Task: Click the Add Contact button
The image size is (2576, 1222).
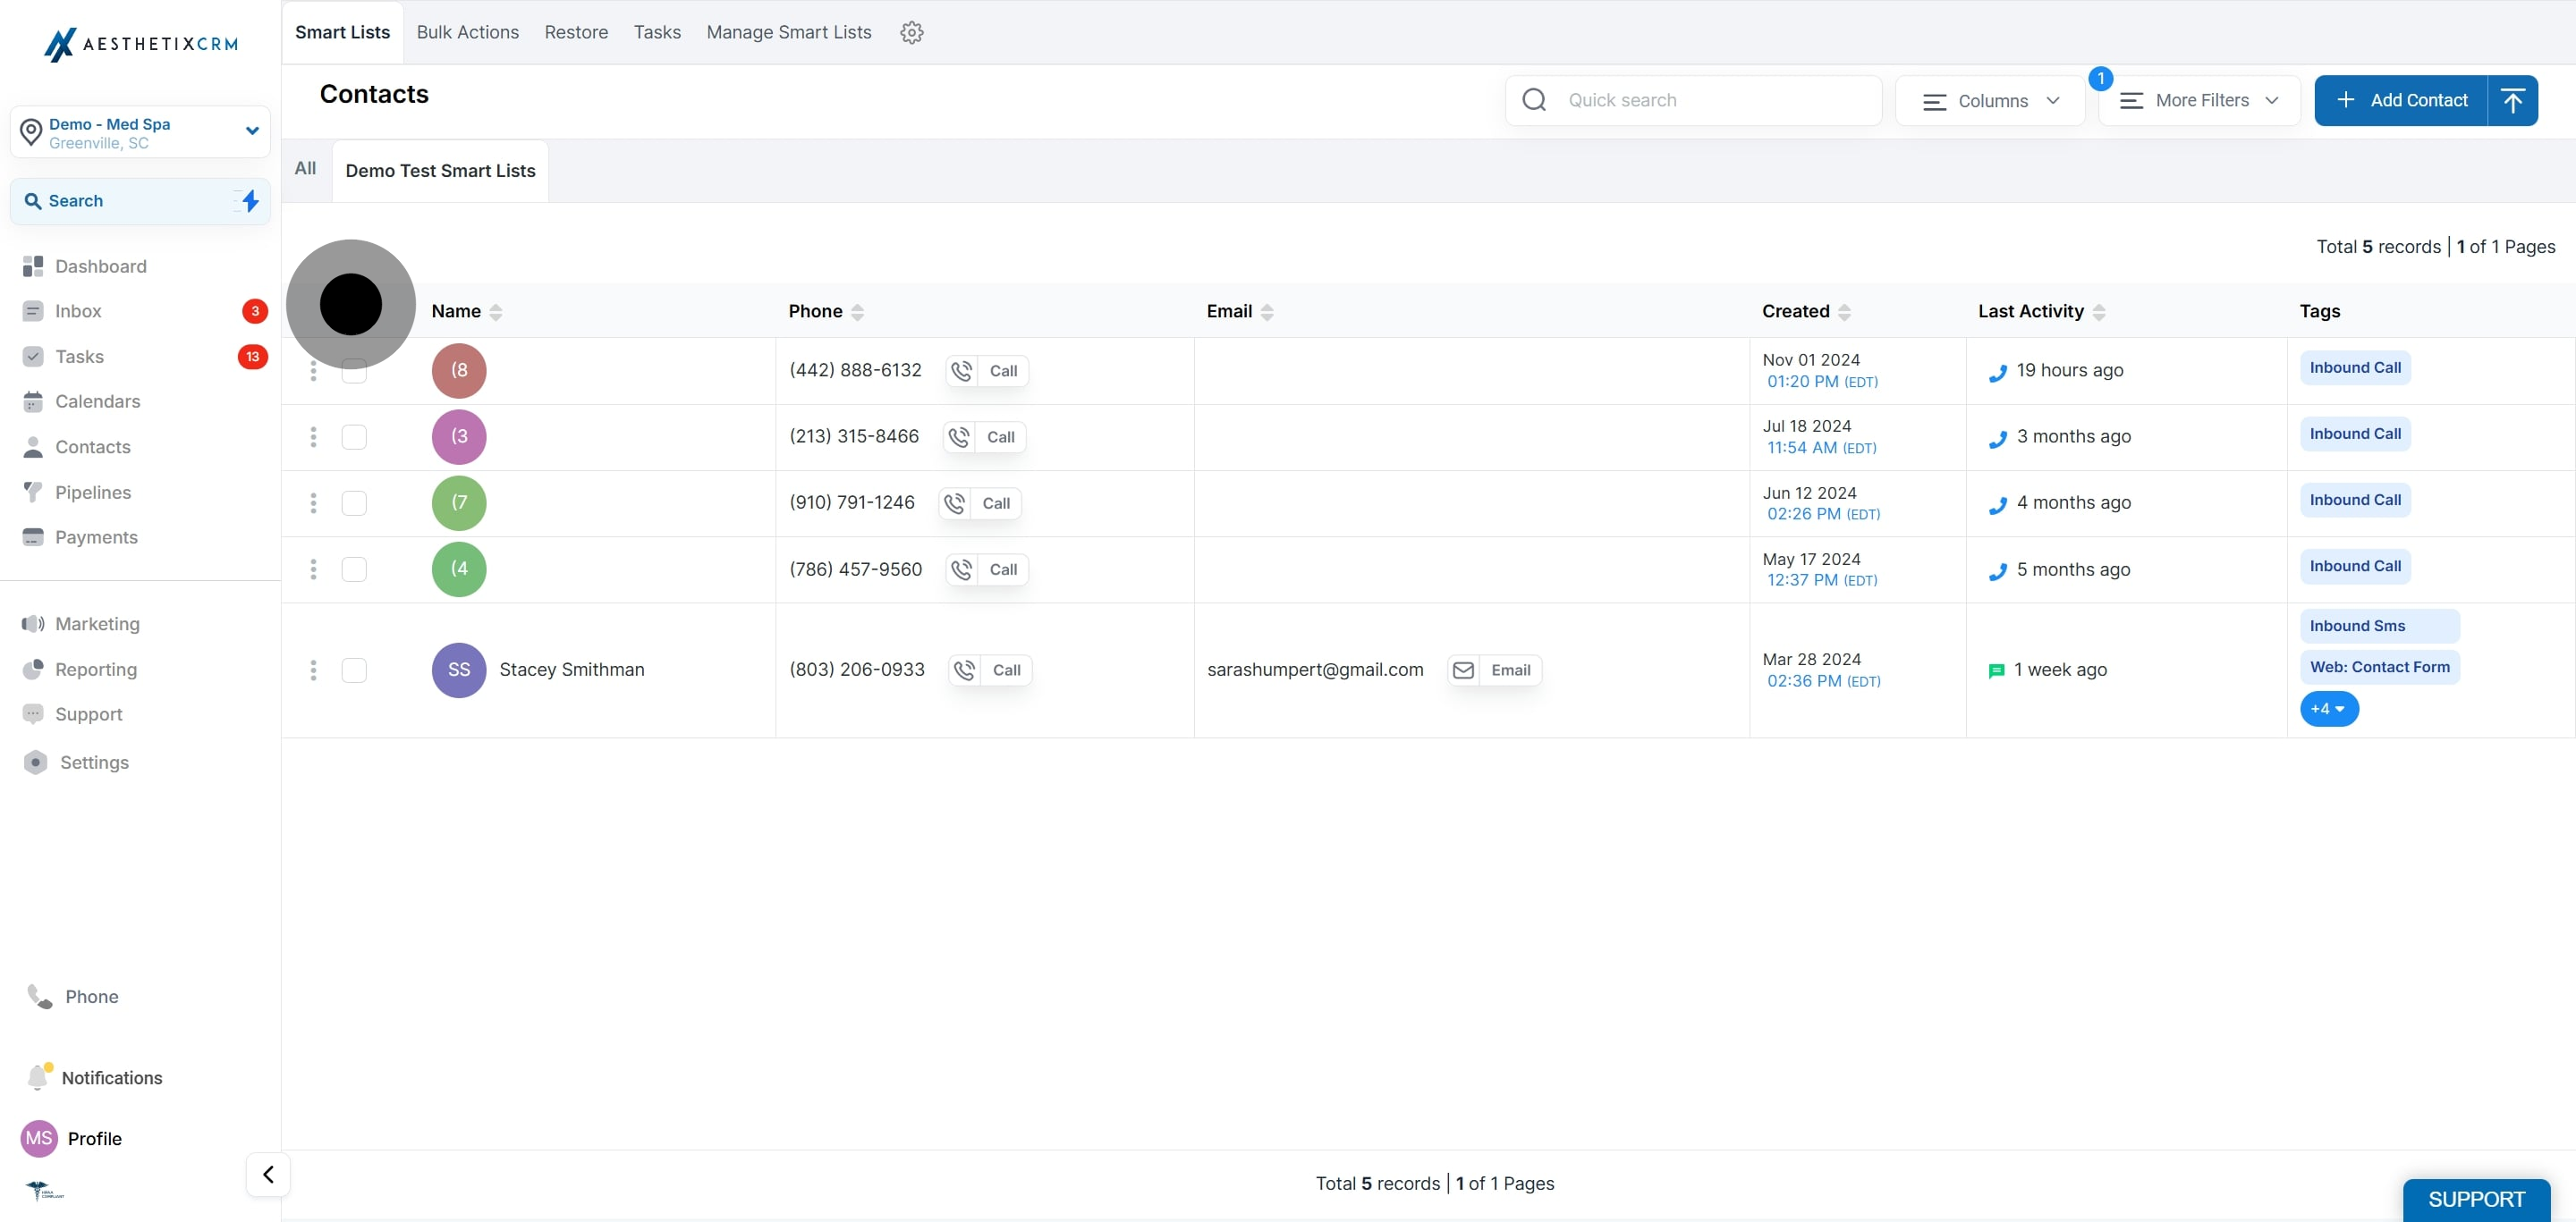Action: [2401, 100]
